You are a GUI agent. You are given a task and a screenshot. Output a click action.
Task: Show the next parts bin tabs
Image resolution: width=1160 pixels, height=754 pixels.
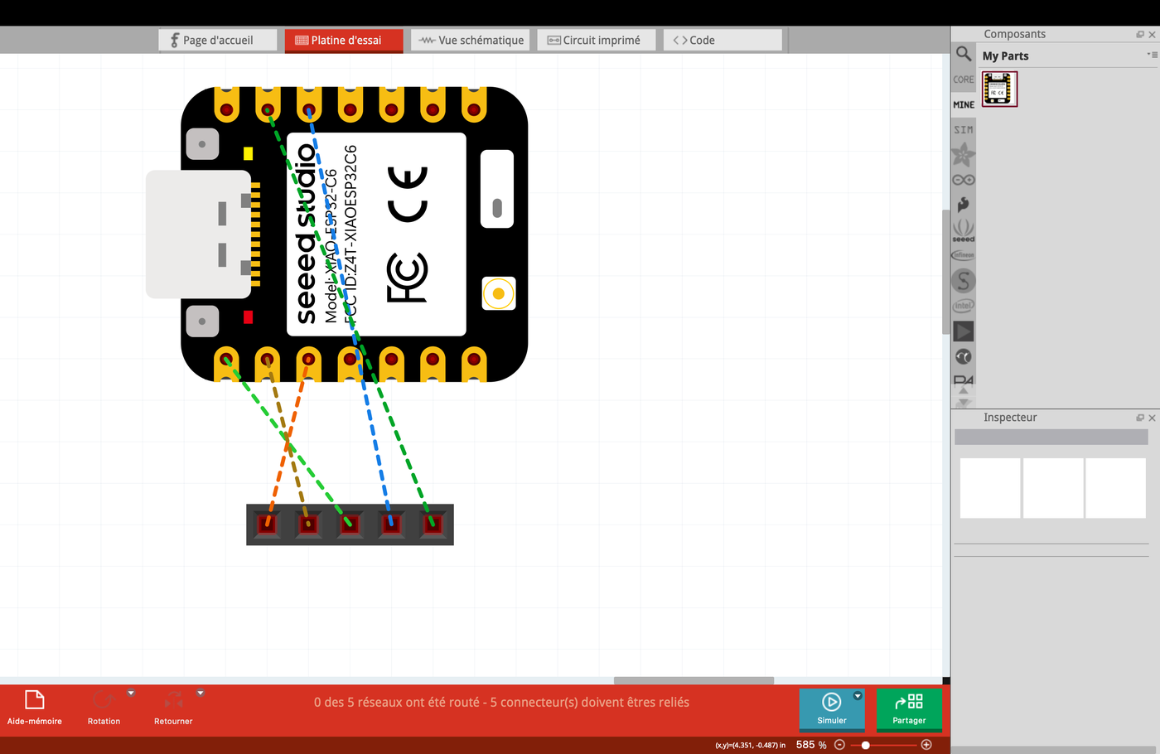(964, 403)
